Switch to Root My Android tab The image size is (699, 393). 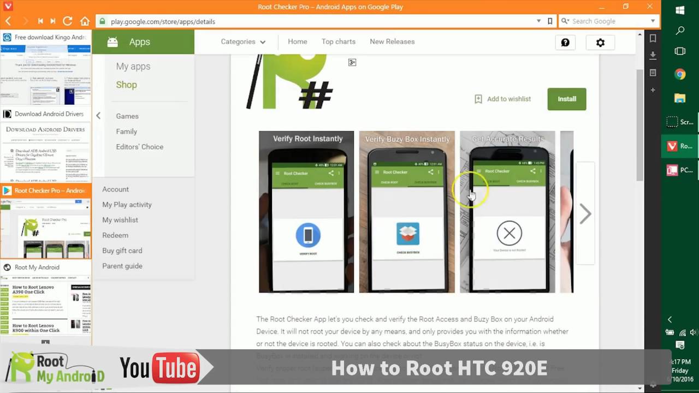46,267
